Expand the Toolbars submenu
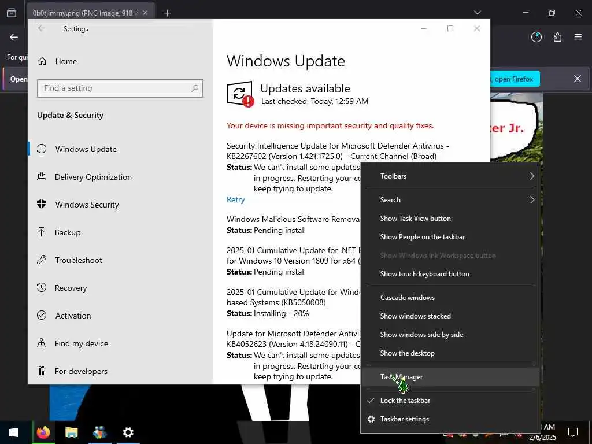This screenshot has height=444, width=592. pyautogui.click(x=450, y=176)
